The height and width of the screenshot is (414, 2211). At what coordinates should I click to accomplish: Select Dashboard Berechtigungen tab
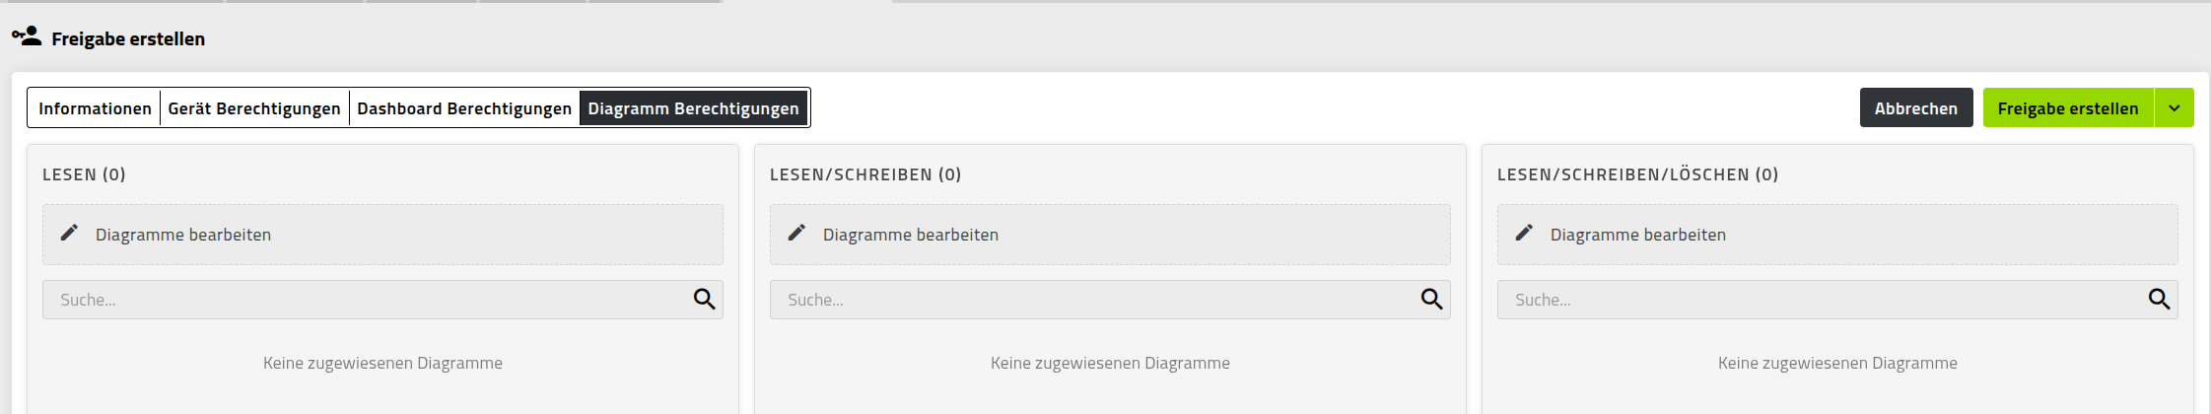464,108
